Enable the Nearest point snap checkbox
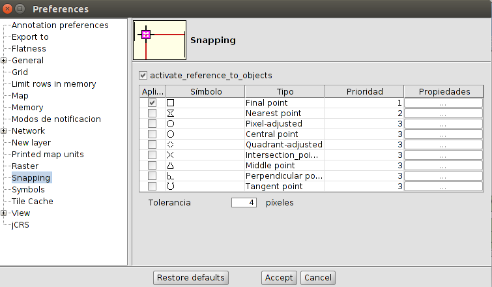Screen dimensions: 492x287 click(152, 113)
